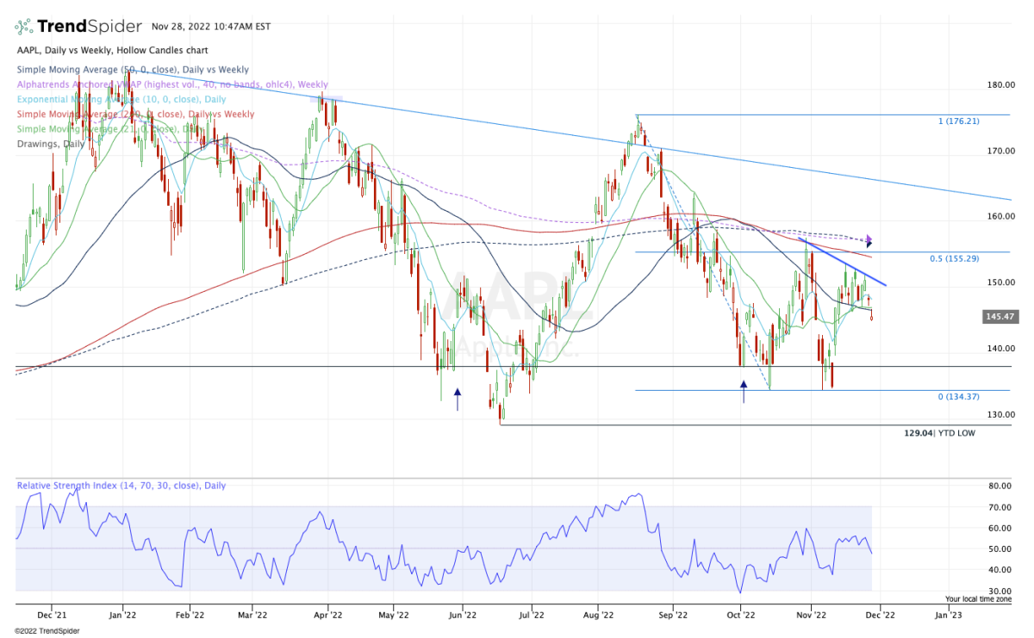The image size is (1034, 638).
Task: Click the 1 (176.21) Fibonacci level label
Action: 961,121
